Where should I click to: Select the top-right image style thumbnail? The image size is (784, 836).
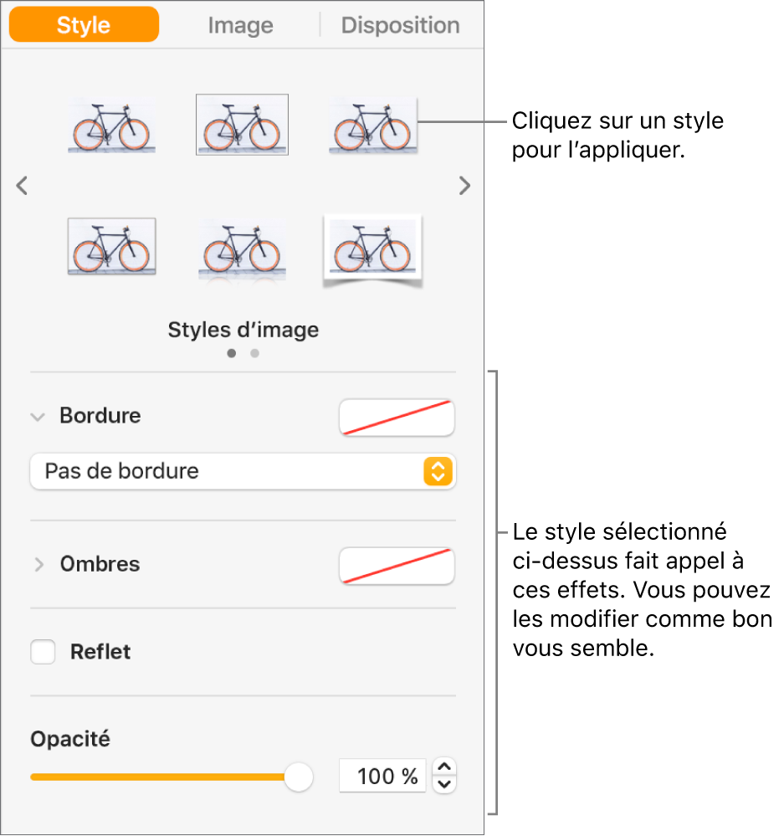pyautogui.click(x=372, y=126)
